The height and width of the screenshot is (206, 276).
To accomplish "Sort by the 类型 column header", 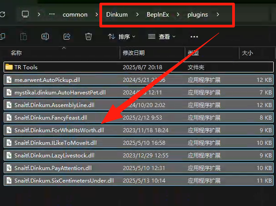I will click(x=193, y=53).
